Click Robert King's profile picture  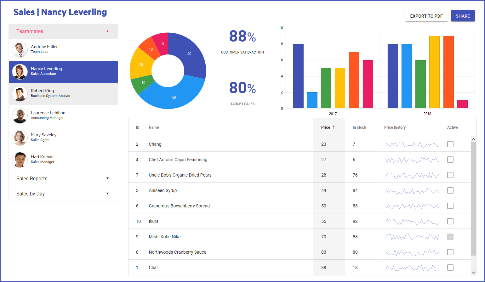(20, 94)
